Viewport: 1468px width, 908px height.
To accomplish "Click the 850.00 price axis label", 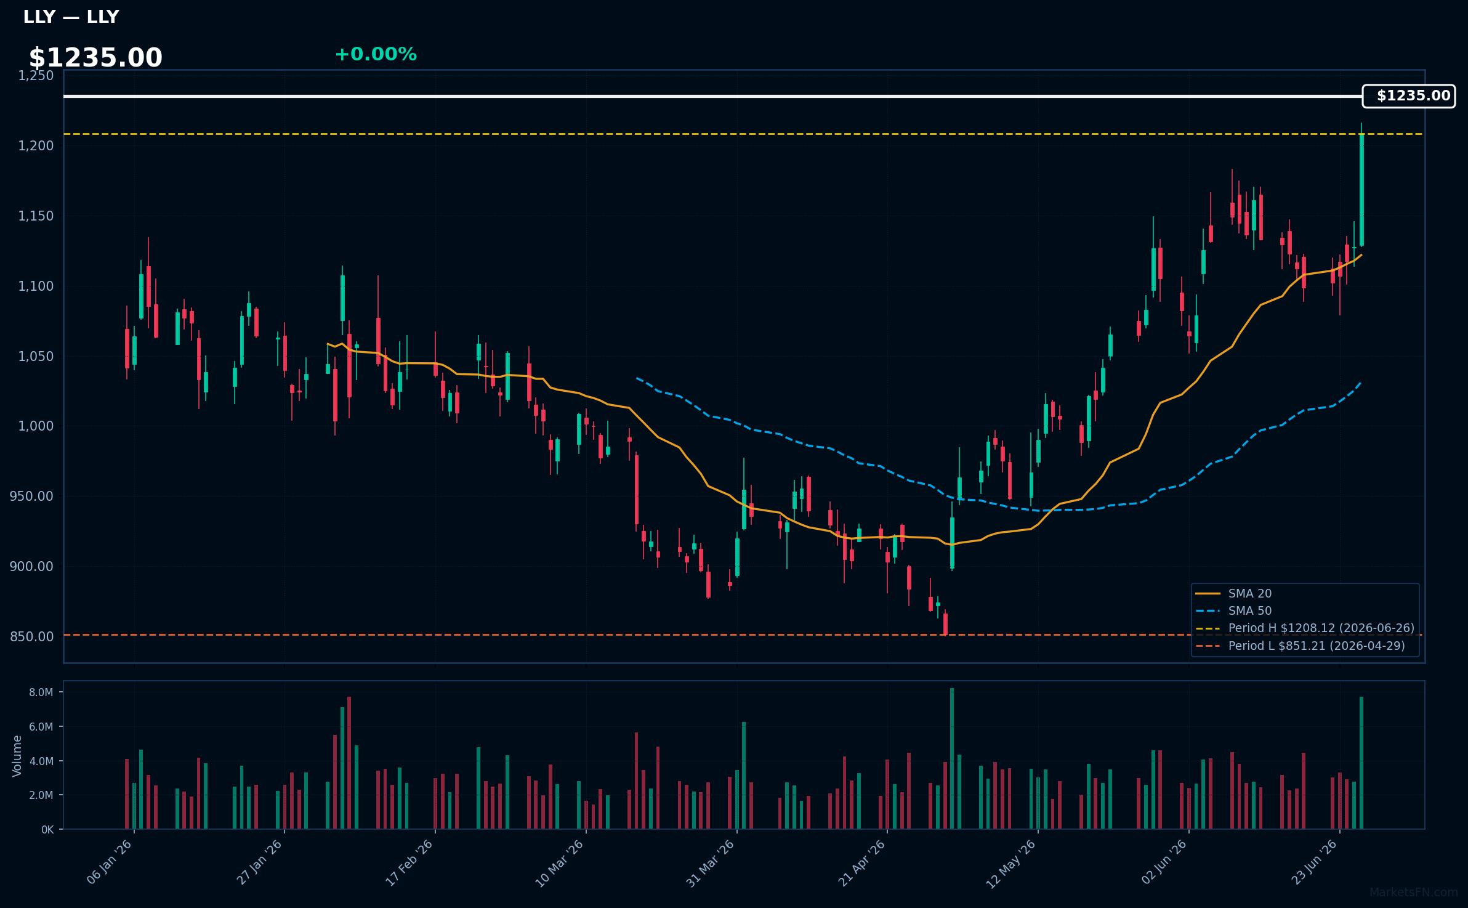I will pos(32,637).
